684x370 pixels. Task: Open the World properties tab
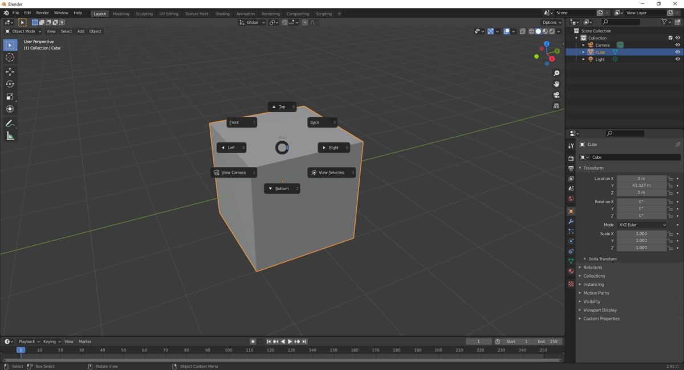pyautogui.click(x=571, y=199)
